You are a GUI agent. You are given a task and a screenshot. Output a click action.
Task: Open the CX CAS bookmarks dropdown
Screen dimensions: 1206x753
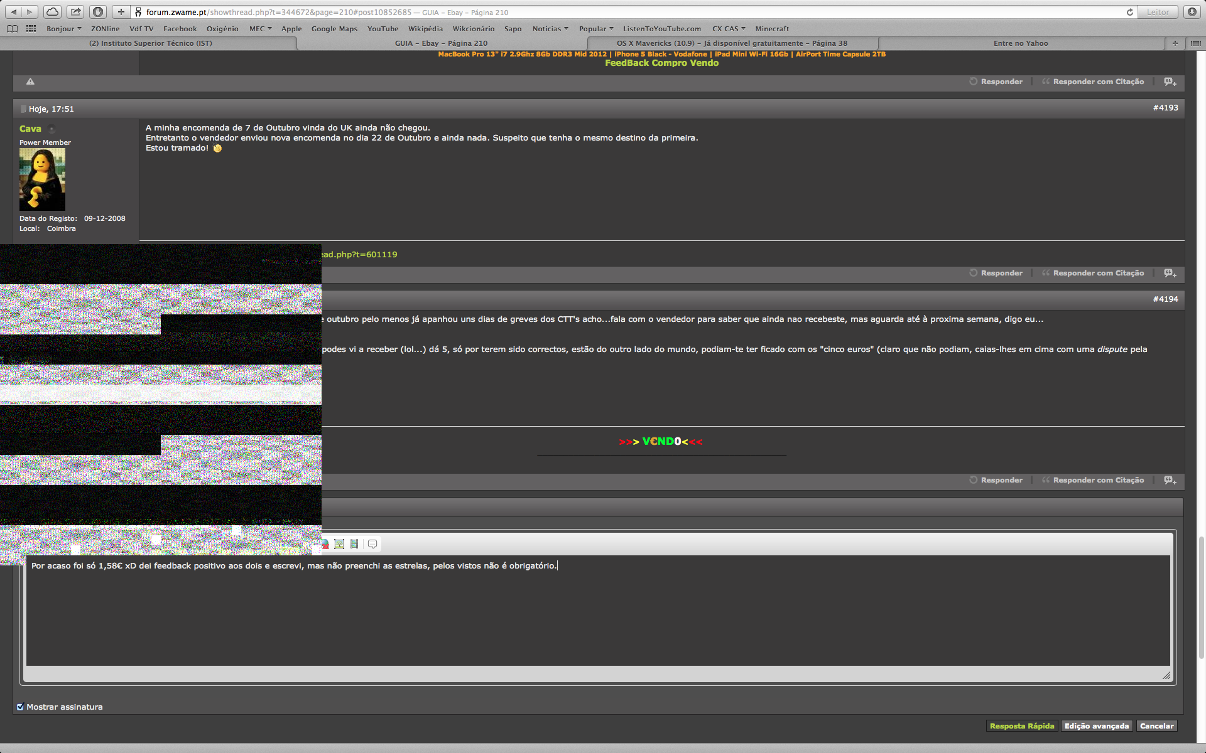[x=729, y=28]
